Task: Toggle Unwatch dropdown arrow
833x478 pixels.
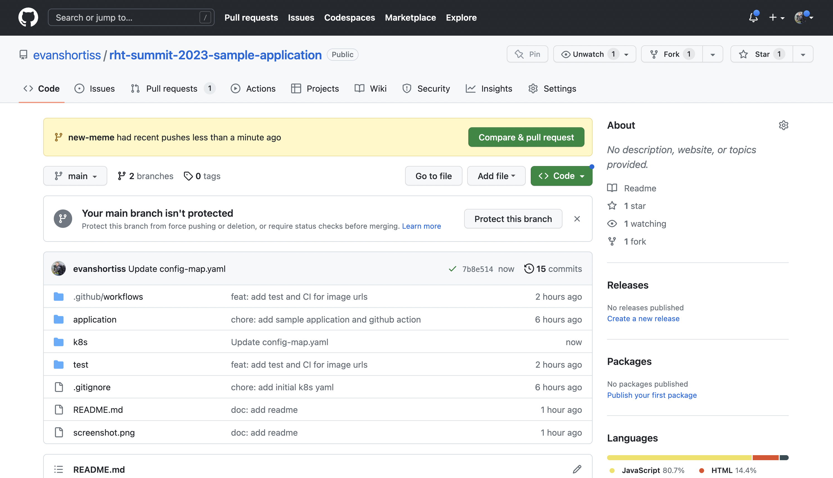Action: tap(627, 54)
